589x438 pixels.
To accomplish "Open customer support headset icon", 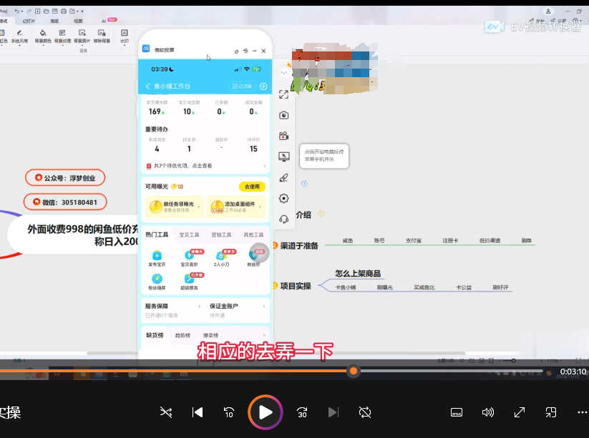I will coord(283,219).
